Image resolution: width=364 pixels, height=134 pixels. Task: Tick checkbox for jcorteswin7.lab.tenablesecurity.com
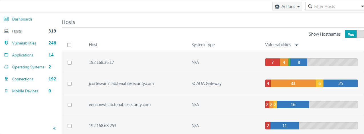pos(69,84)
